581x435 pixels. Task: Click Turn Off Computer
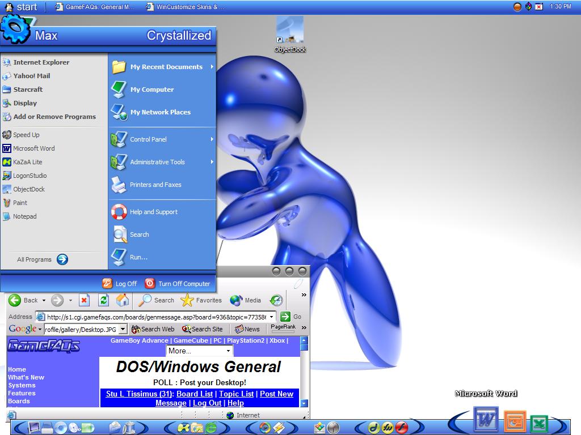[178, 284]
